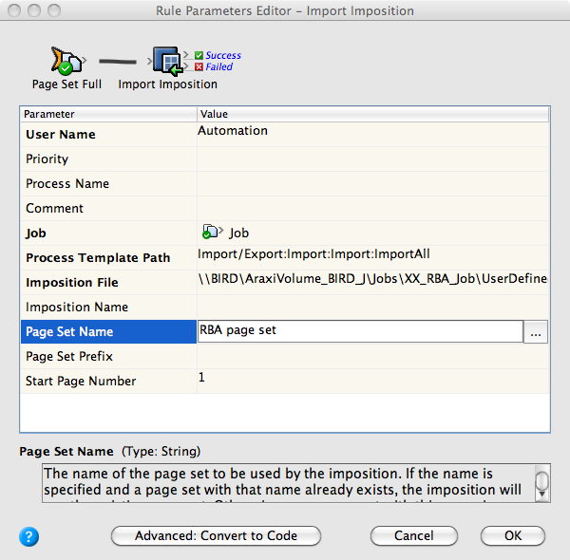Screen dimensions: 570x560
Task: Click the empty Comment value cell
Action: click(372, 209)
